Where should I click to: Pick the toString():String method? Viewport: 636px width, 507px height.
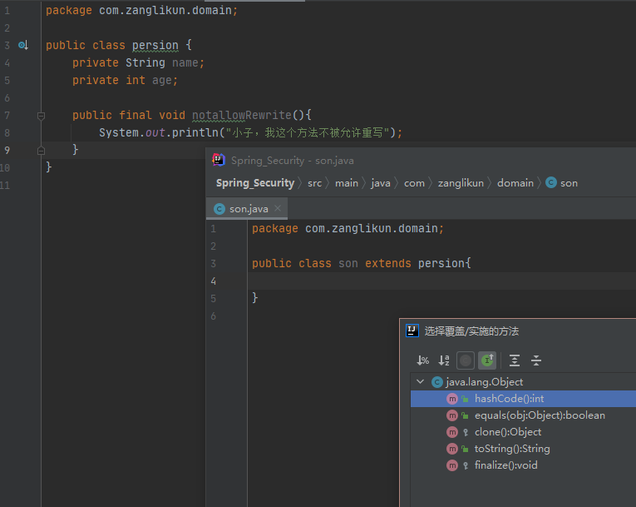click(511, 449)
